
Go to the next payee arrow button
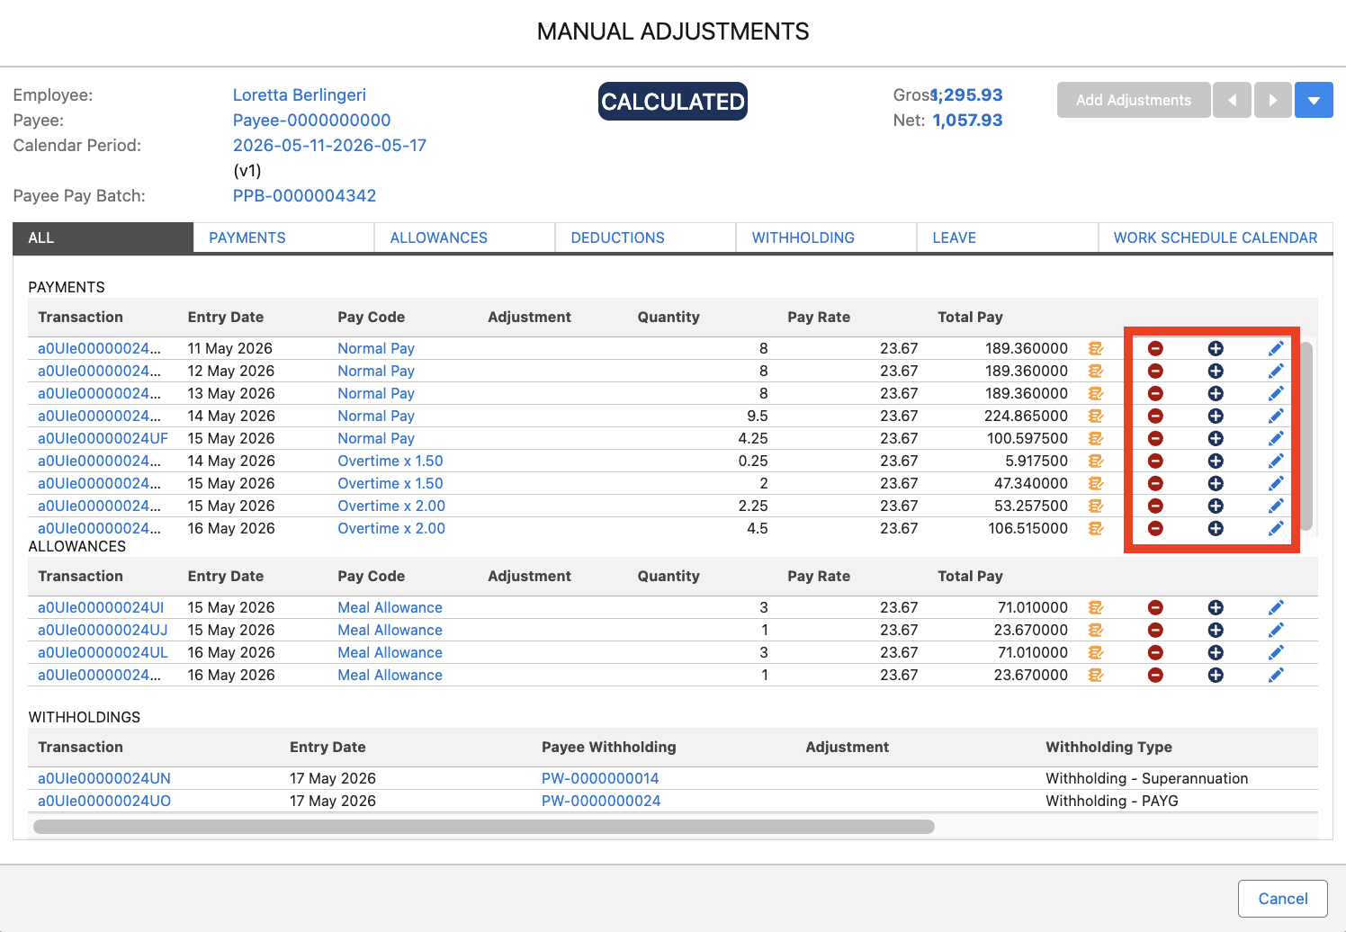tap(1272, 100)
